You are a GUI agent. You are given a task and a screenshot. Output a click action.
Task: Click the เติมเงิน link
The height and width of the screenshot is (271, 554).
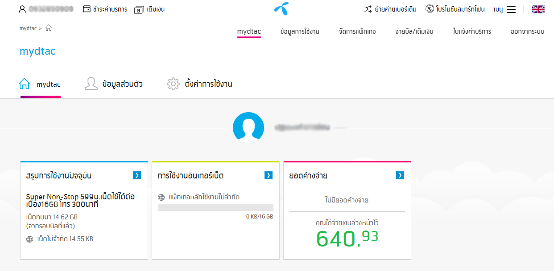point(156,9)
